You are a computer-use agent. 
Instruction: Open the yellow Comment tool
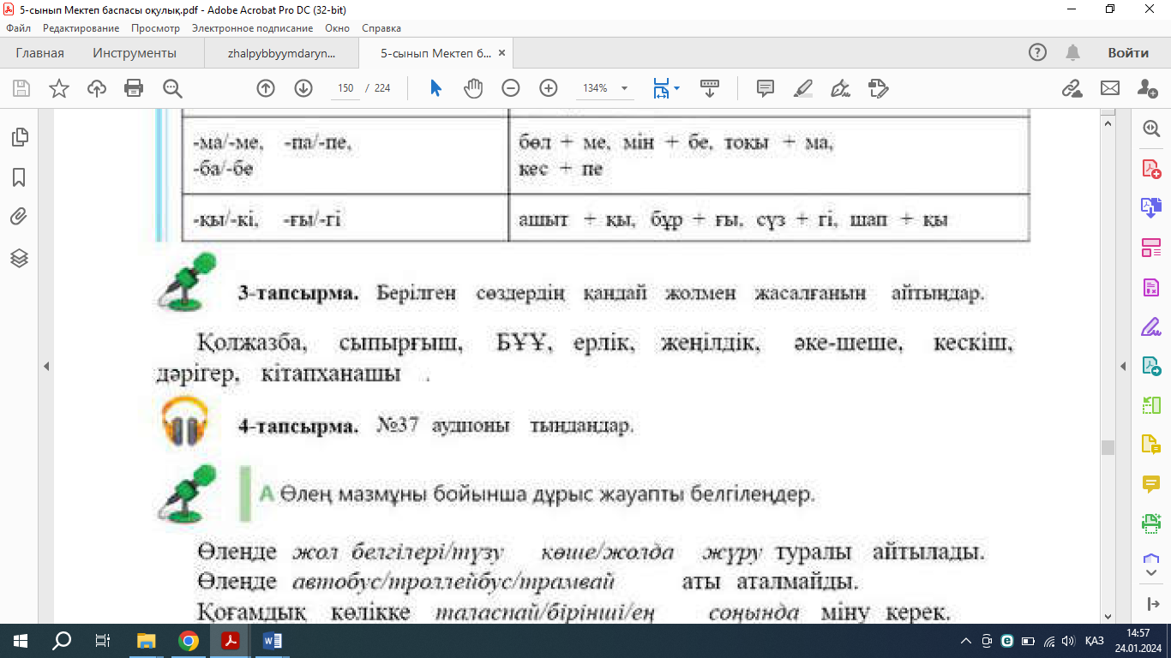click(1151, 485)
